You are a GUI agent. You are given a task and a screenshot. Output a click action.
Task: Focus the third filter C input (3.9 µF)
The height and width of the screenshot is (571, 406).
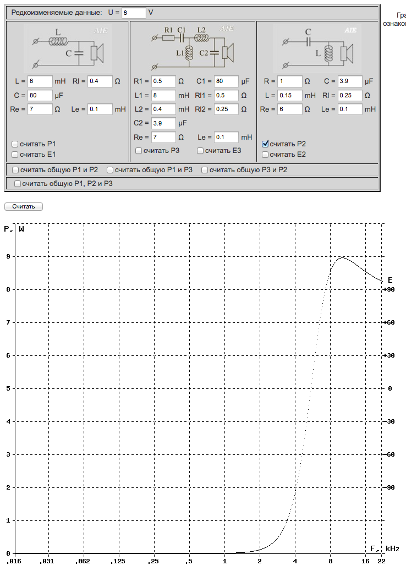[x=350, y=81]
